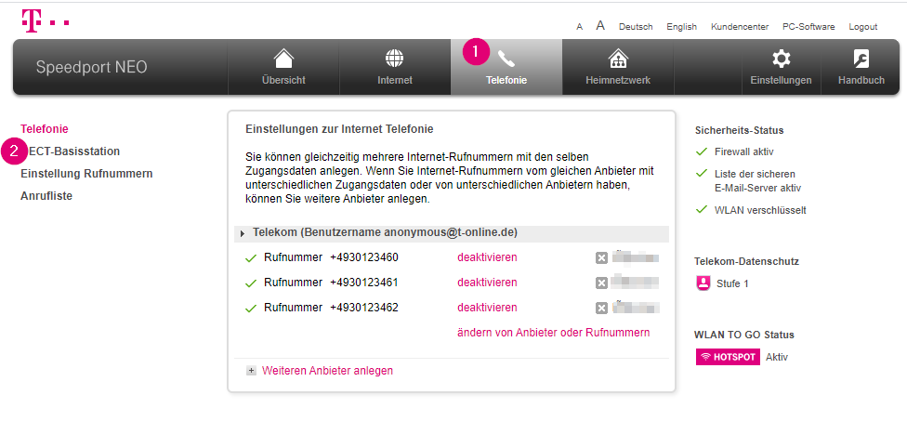Click the Sicherheits-Status heading
Image resolution: width=907 pixels, height=421 pixels.
point(739,131)
